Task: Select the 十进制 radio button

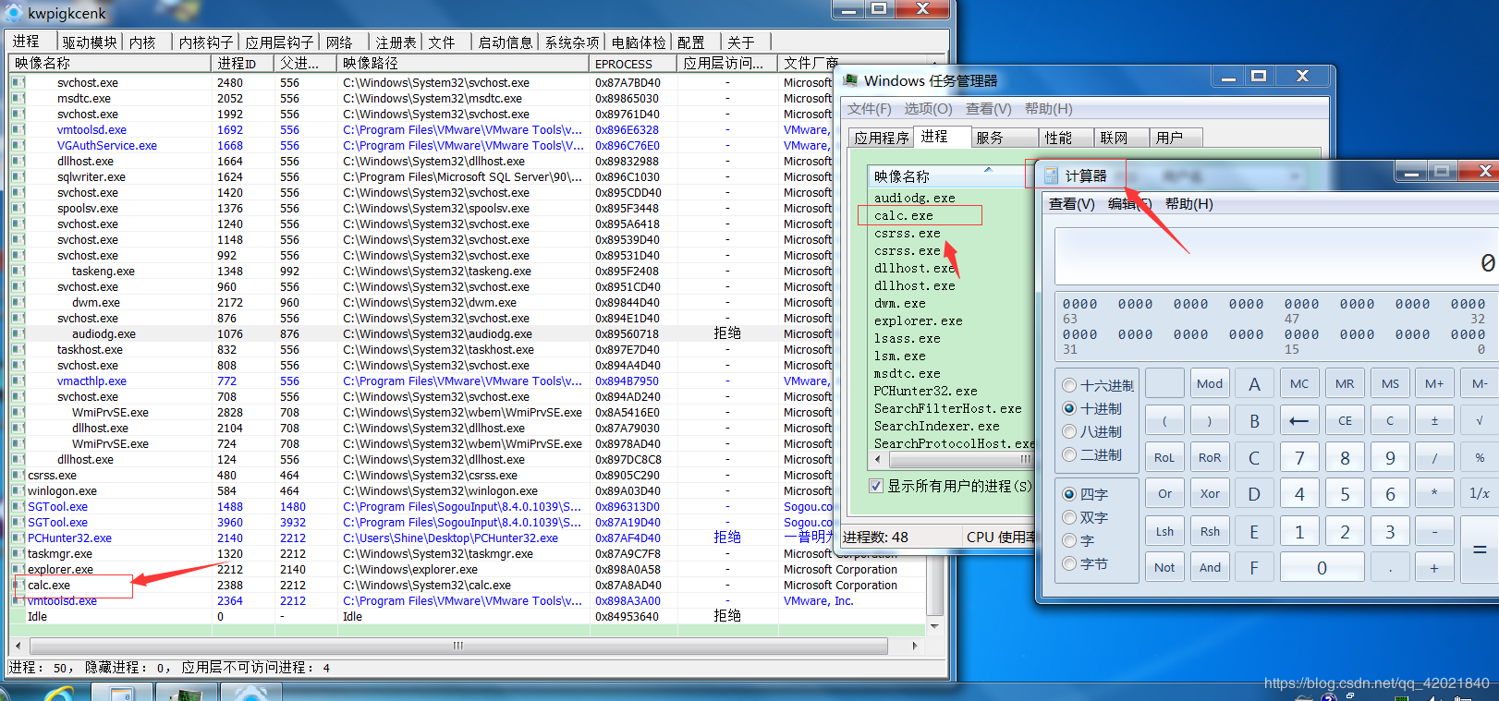Action: 1069,409
